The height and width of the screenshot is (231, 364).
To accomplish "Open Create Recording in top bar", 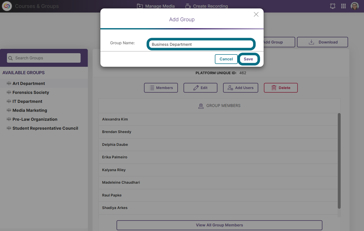I will [207, 6].
